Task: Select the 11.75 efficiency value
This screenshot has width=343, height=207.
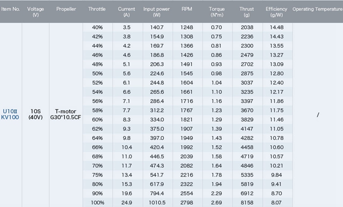Action: (x=277, y=110)
